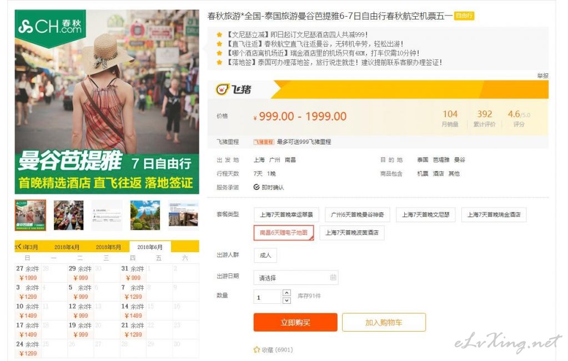Pick calendar date 24 priced ¥1299

(x=28, y=348)
